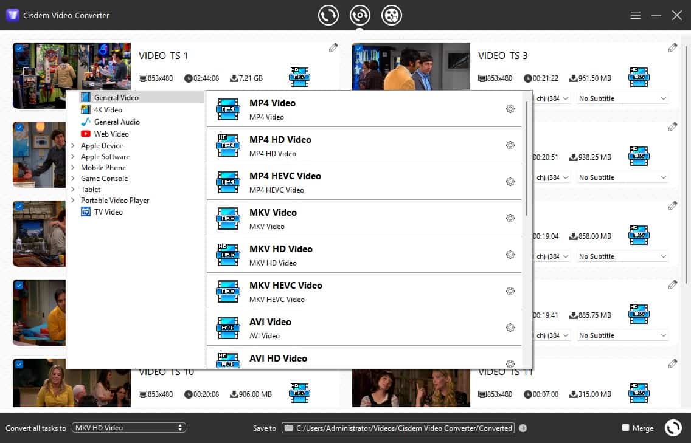This screenshot has height=443, width=691.
Task: Open subtitle dropdown for the 858.00 MB video
Action: [622, 256]
